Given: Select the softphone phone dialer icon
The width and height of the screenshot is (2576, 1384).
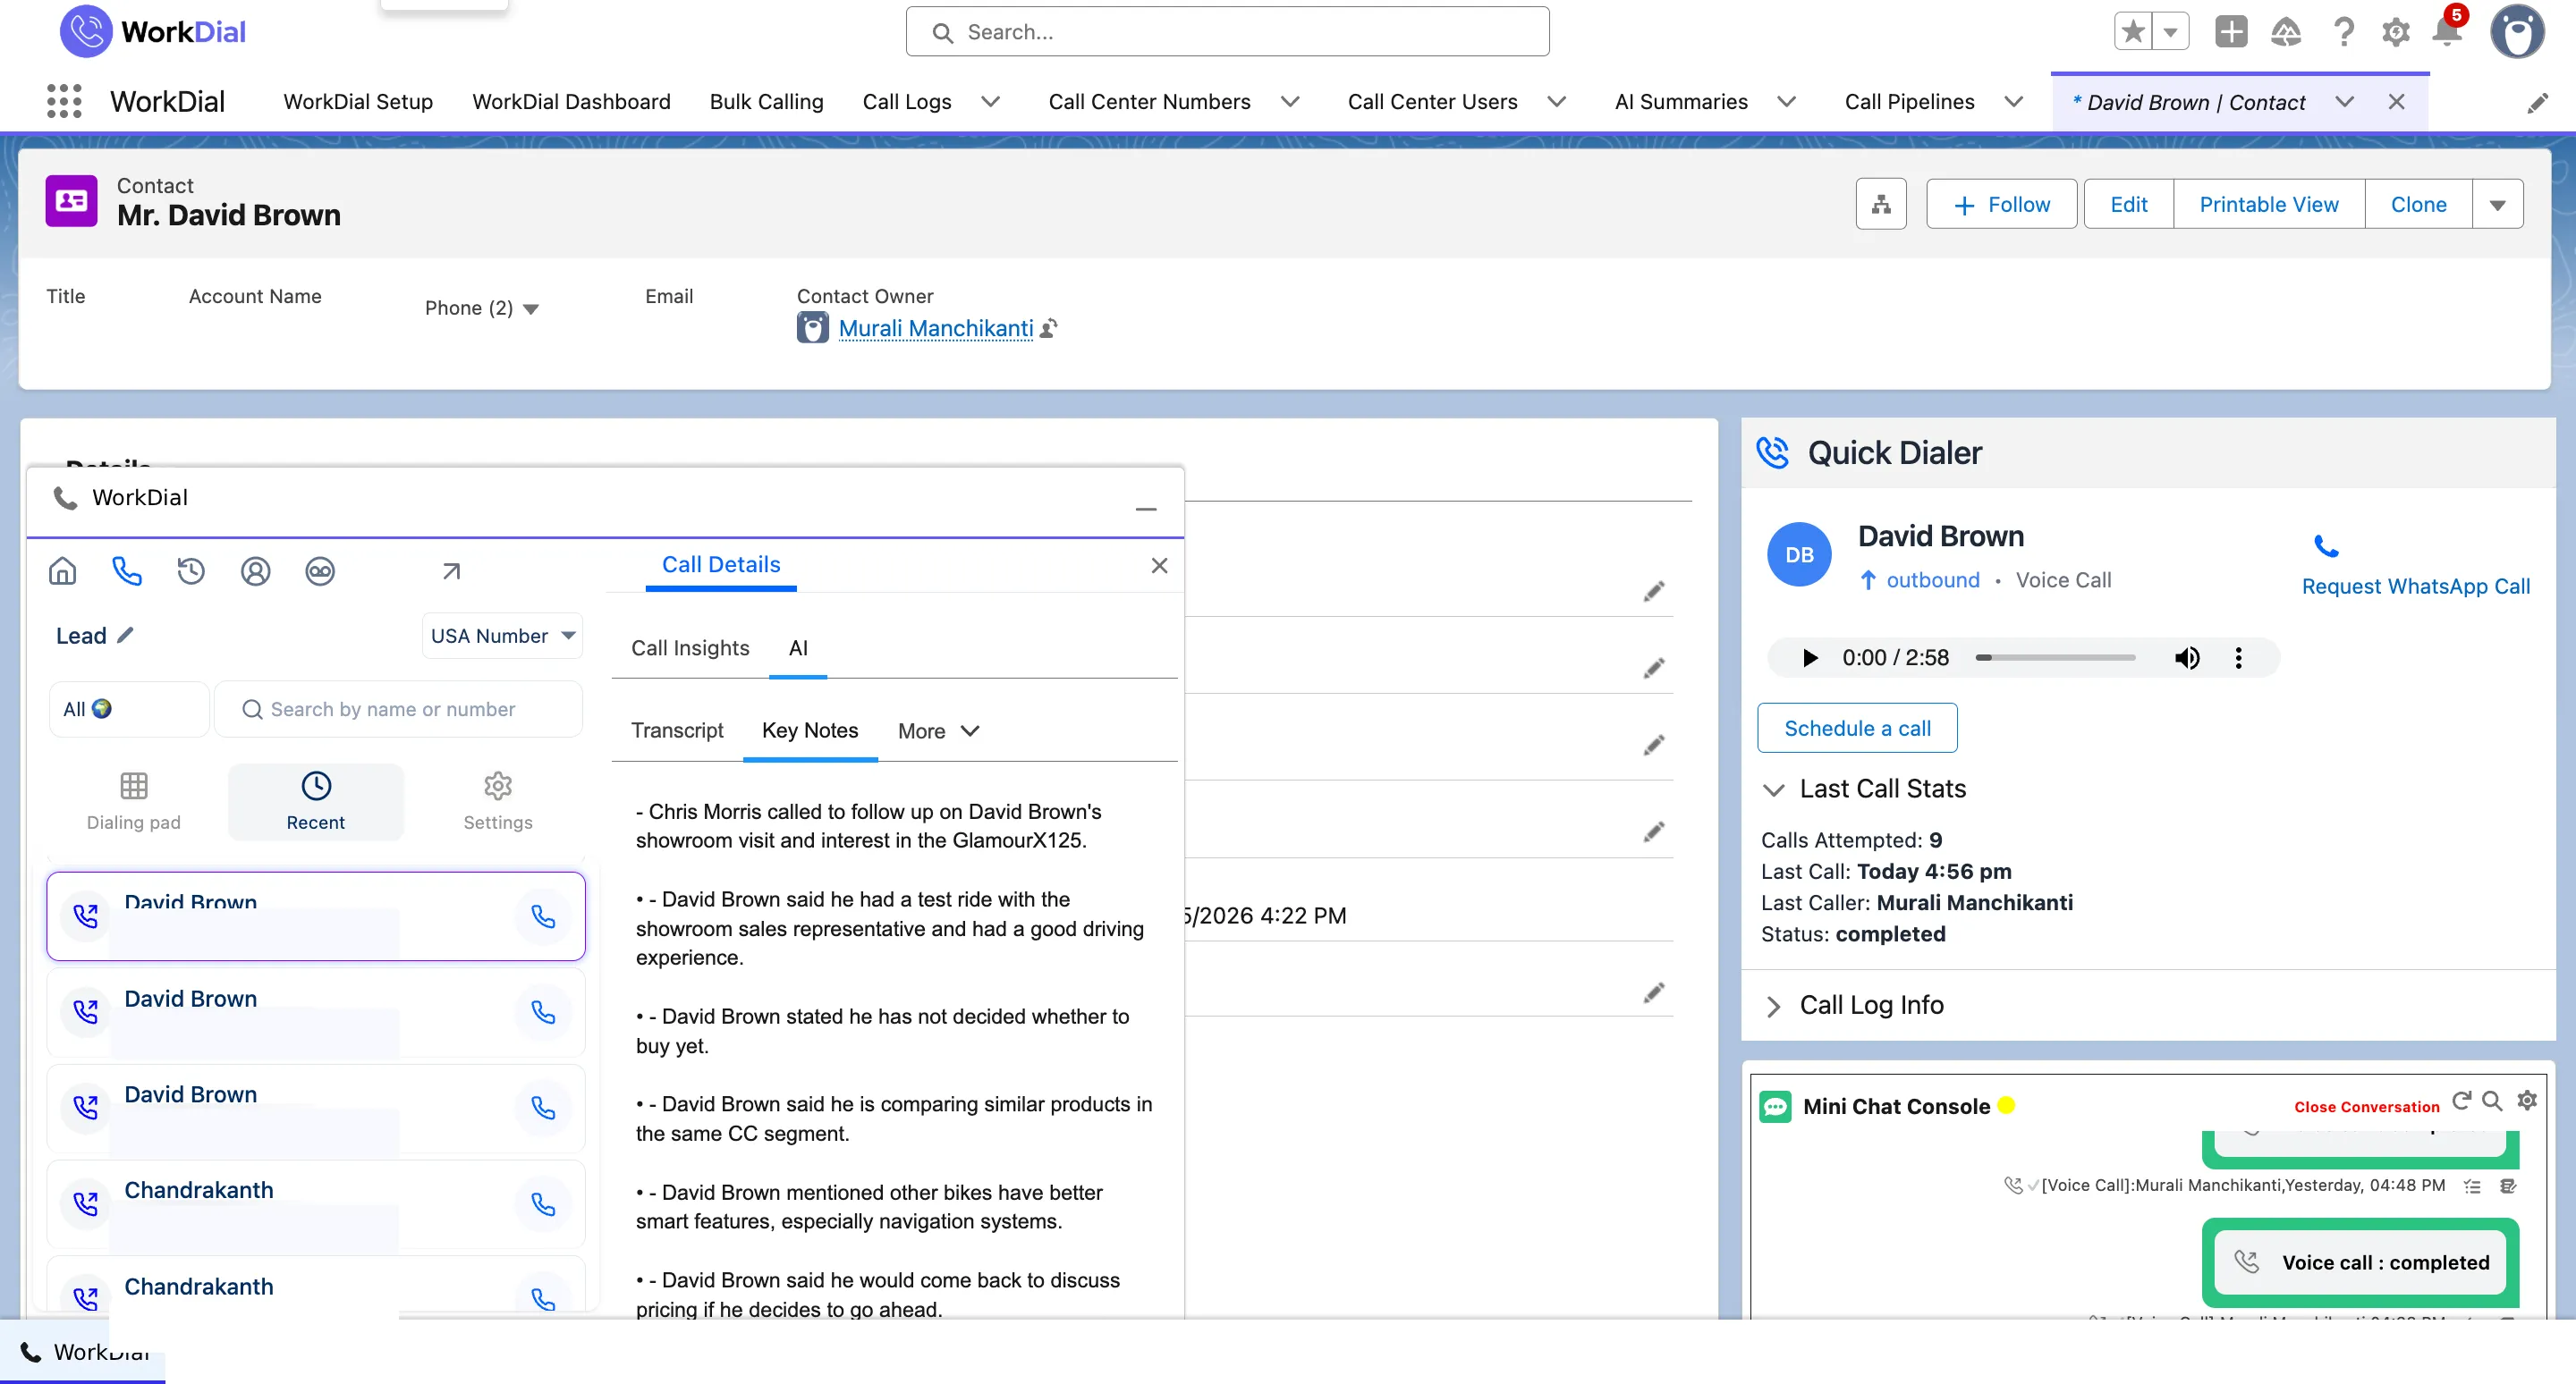Looking at the screenshot, I should point(127,570).
